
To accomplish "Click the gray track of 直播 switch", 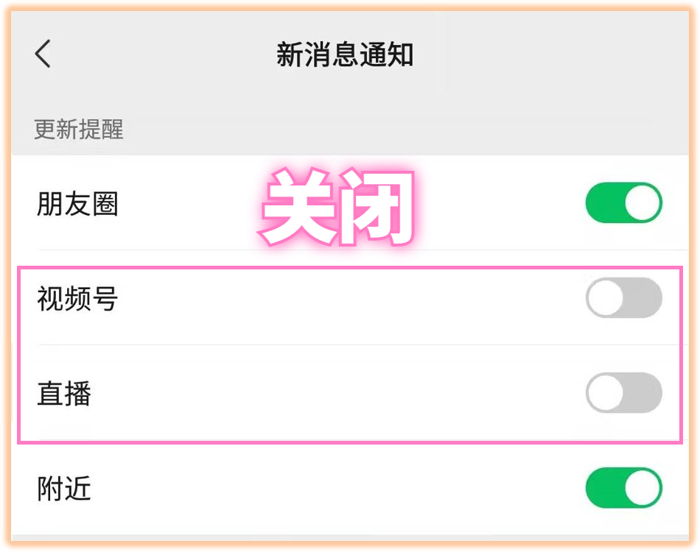I will point(643,393).
